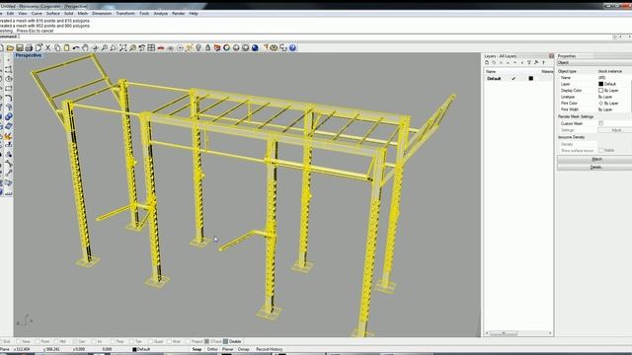Toggle the Mid osnap checkbox

point(56,342)
